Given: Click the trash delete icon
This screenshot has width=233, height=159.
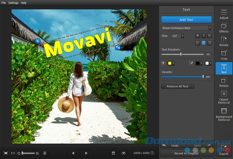Looking at the screenshot, I should pos(113,153).
